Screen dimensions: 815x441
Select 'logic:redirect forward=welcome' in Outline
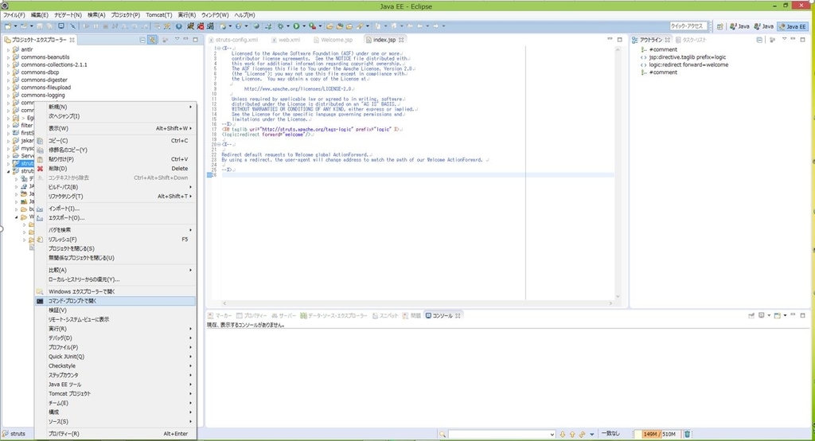pos(688,64)
